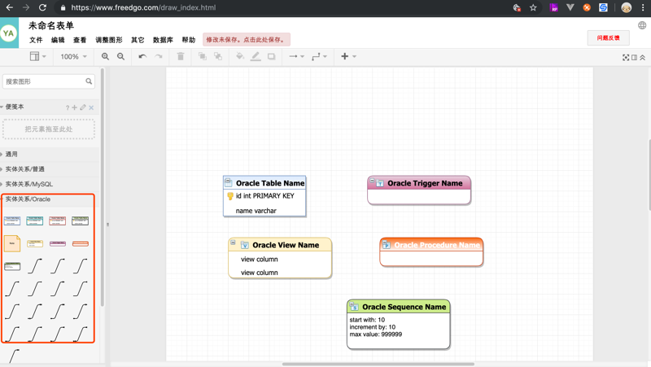Undo the last change
Image resolution: width=651 pixels, height=367 pixels.
pyautogui.click(x=142, y=56)
